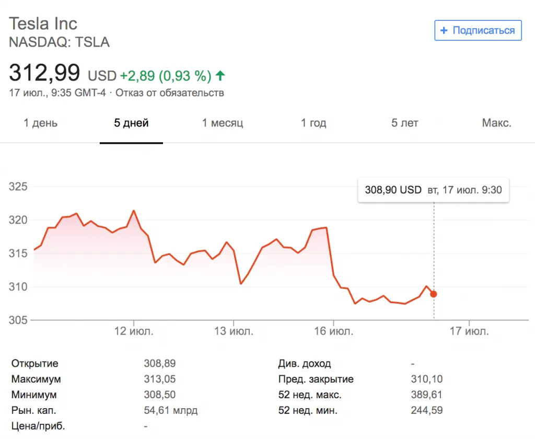Click the Рын. кап. value 54,61 млрд
Viewport: 535px width, 439px height.
(x=171, y=410)
